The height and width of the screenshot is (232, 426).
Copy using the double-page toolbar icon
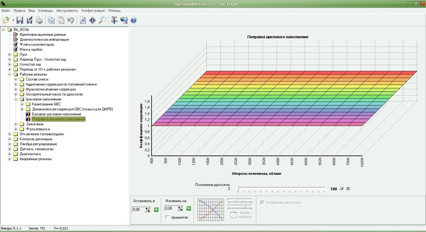51,20
